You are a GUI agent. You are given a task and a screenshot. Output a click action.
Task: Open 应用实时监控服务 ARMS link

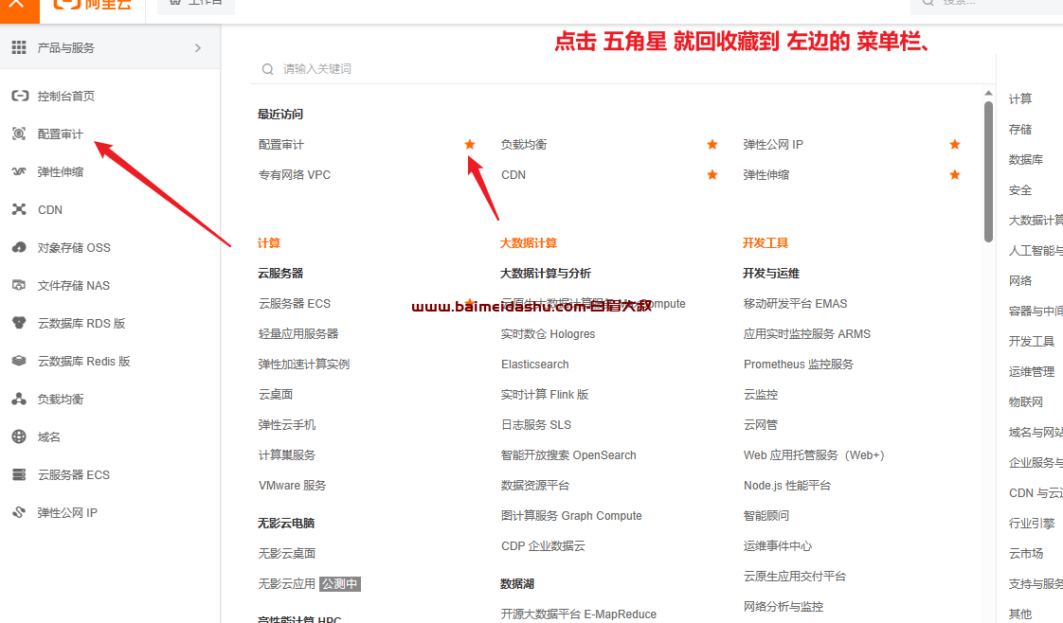tap(807, 334)
